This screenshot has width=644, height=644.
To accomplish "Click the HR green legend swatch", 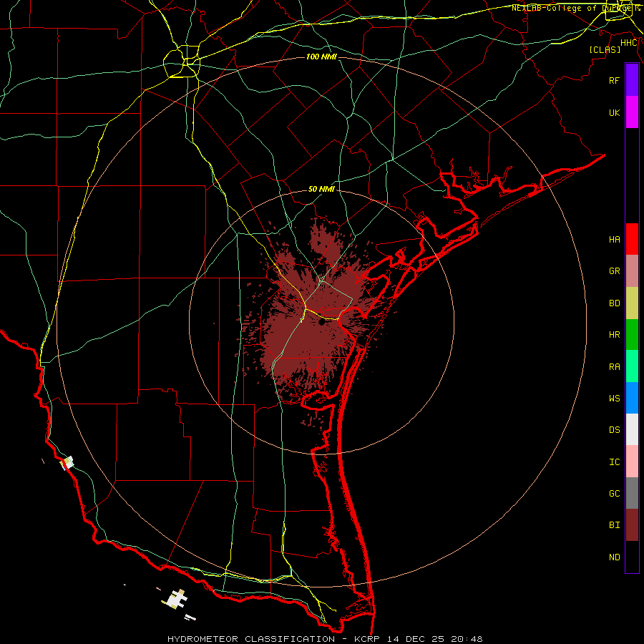I will coord(632,335).
